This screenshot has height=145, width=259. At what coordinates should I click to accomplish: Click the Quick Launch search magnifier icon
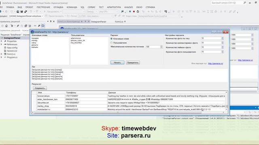[244, 3]
